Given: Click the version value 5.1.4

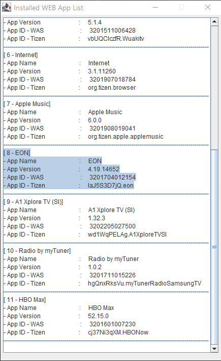Looking at the screenshot, I should click(94, 22).
